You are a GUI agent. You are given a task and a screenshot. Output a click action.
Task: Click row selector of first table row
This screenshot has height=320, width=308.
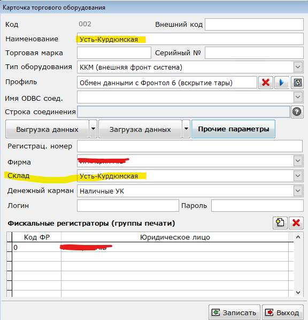pyautogui.click(x=10, y=247)
